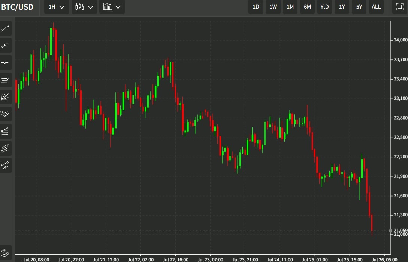
Task: Click the Jul 25, 15:00 time label
Action: click(350, 259)
